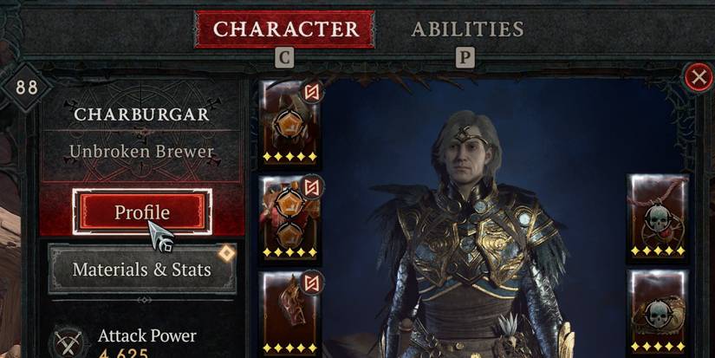This screenshot has width=715, height=358.
Task: Click the essence rune icon on second left slot
Action: pyautogui.click(x=311, y=187)
